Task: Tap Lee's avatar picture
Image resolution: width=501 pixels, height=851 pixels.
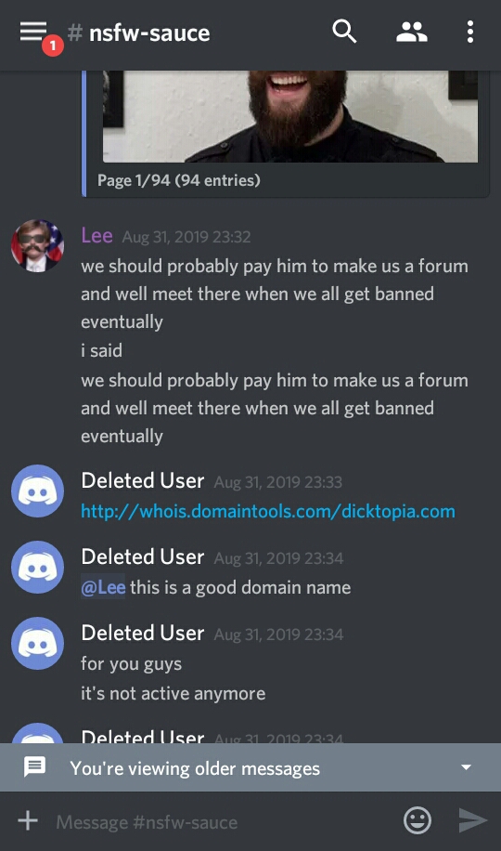Action: [37, 245]
